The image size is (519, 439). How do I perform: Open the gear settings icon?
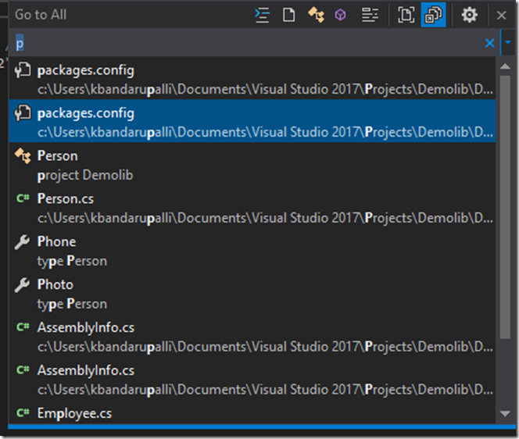point(469,15)
